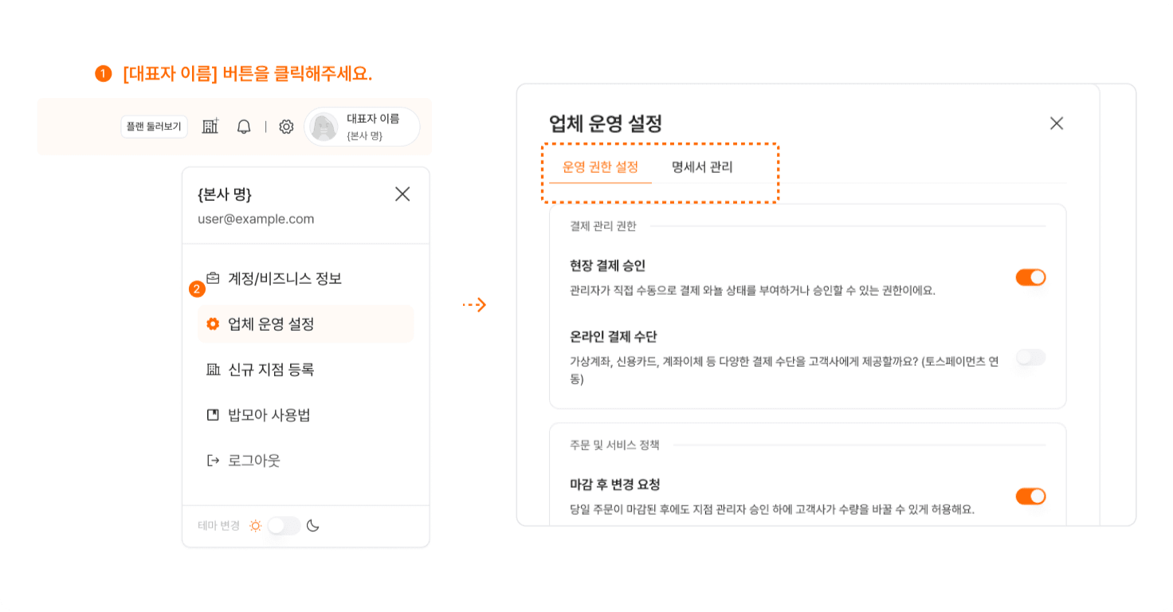Click the orange gear icon beside 업체 운영 설정
Viewport: 1173px width, 612px height.
click(x=213, y=324)
